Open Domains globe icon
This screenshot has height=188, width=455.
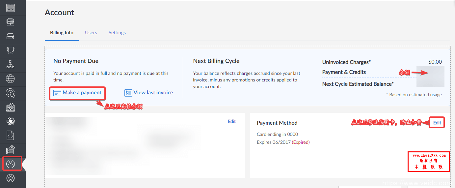(x=11, y=79)
